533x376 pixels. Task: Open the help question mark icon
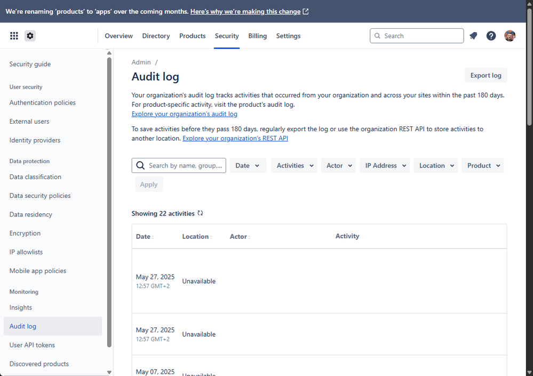click(491, 36)
